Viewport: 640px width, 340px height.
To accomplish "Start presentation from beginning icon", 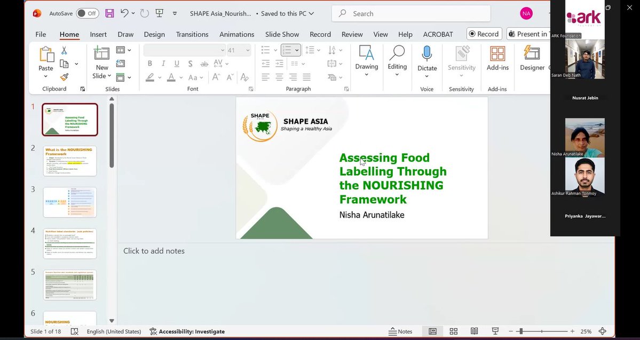I will (x=160, y=13).
